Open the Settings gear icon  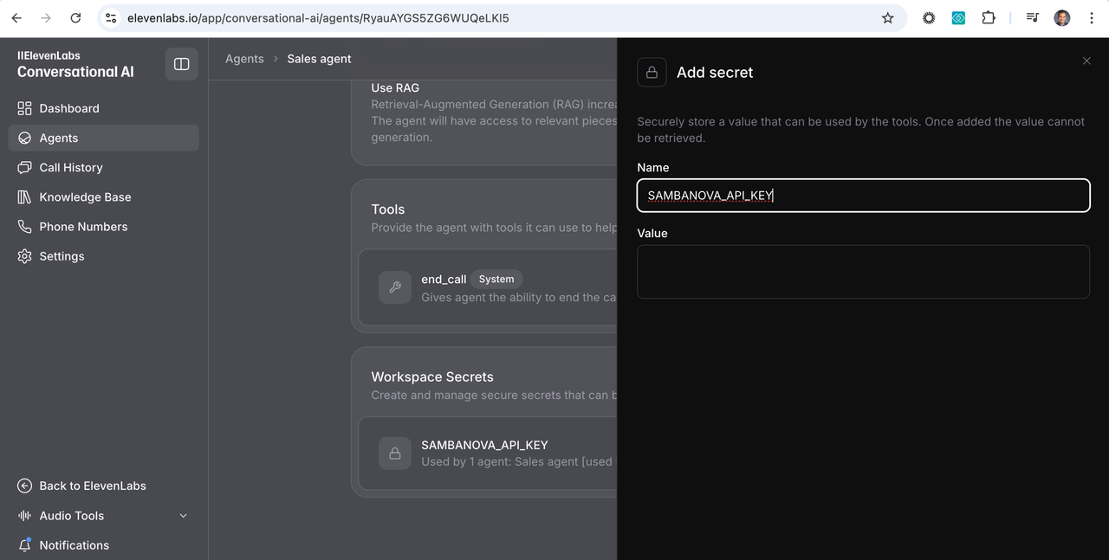coord(26,255)
